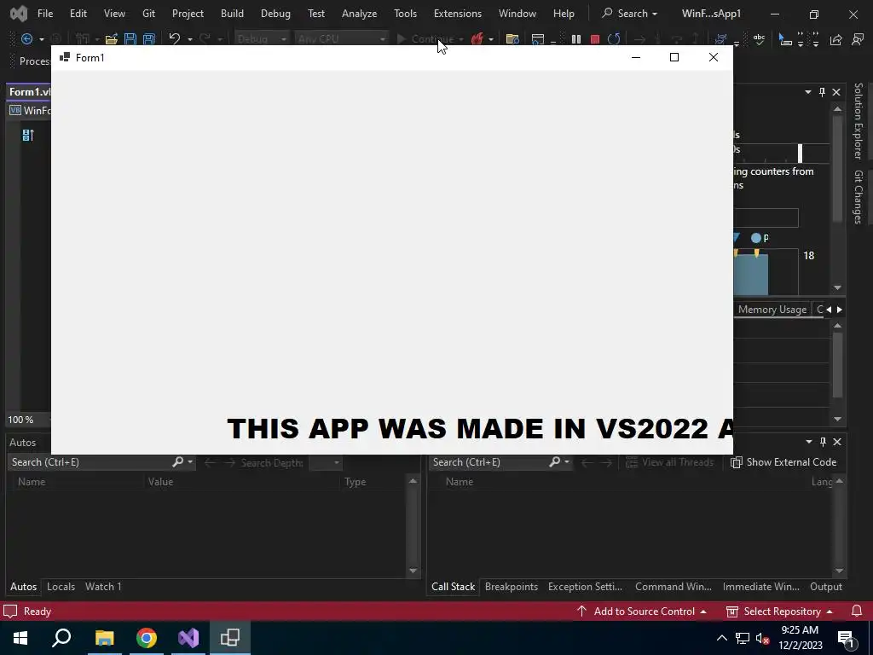Screen dimensions: 873x655
Task: Open the Git Changes side tab
Action: coord(858,197)
